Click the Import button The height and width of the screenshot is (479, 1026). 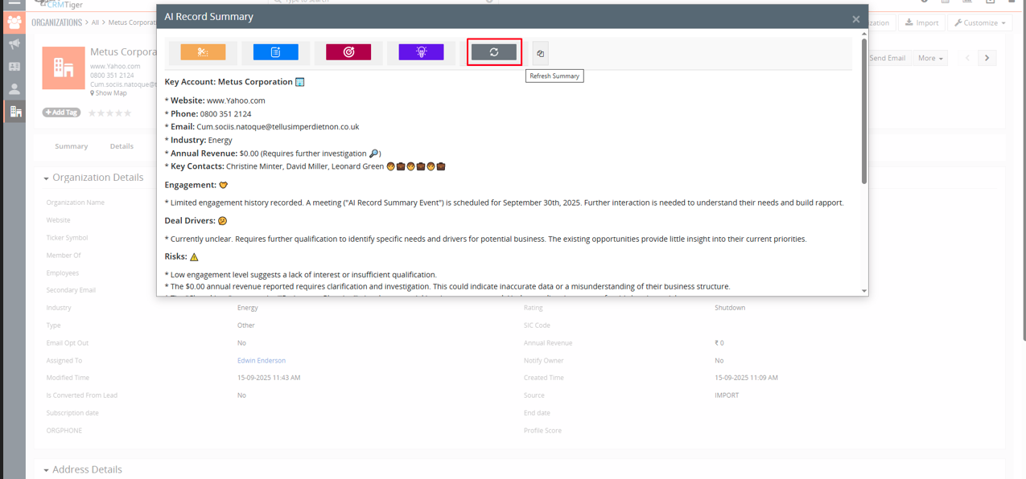(x=921, y=23)
